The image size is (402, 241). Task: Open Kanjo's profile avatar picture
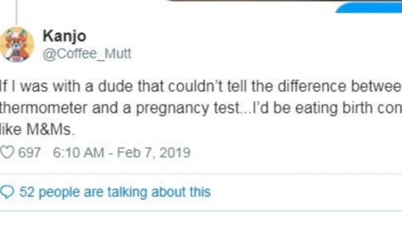tap(17, 45)
